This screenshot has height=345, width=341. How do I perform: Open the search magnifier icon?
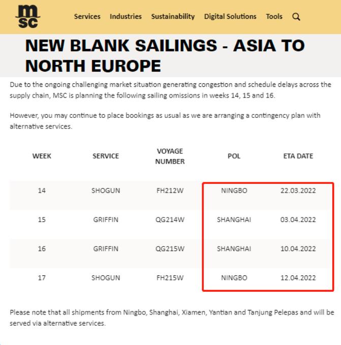(x=296, y=17)
